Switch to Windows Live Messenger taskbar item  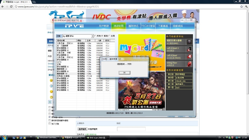(47, 138)
